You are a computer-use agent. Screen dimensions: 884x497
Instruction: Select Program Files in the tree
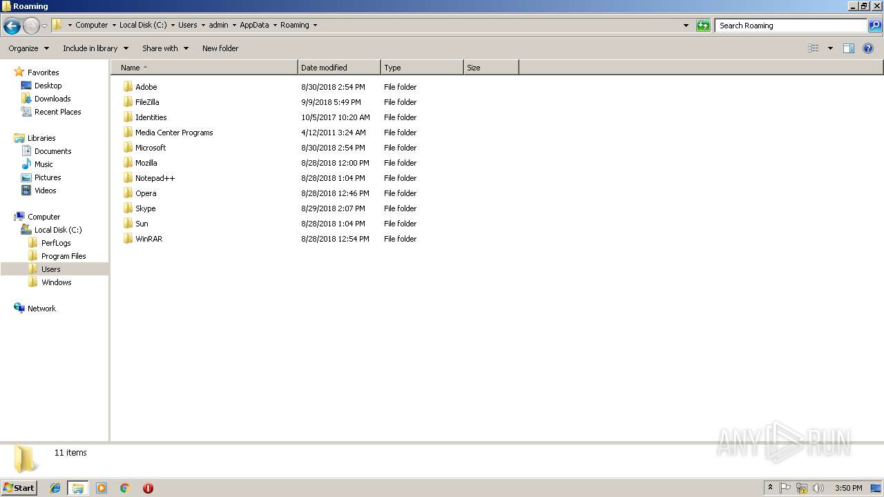[64, 256]
